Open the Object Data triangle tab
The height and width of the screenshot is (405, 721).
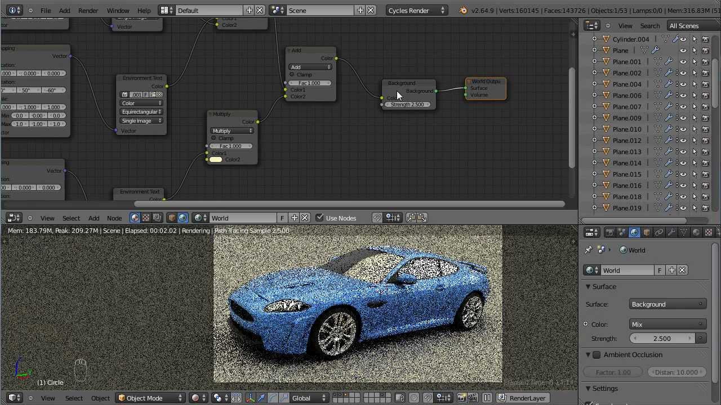coord(684,232)
